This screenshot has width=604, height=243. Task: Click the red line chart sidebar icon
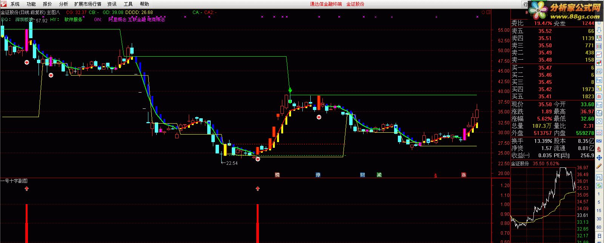pos(599,54)
